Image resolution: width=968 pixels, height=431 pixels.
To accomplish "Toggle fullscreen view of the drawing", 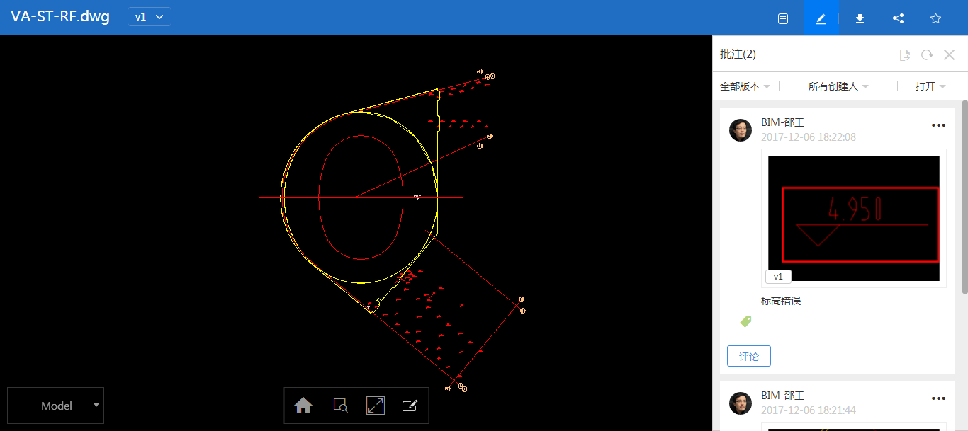I will (x=376, y=406).
